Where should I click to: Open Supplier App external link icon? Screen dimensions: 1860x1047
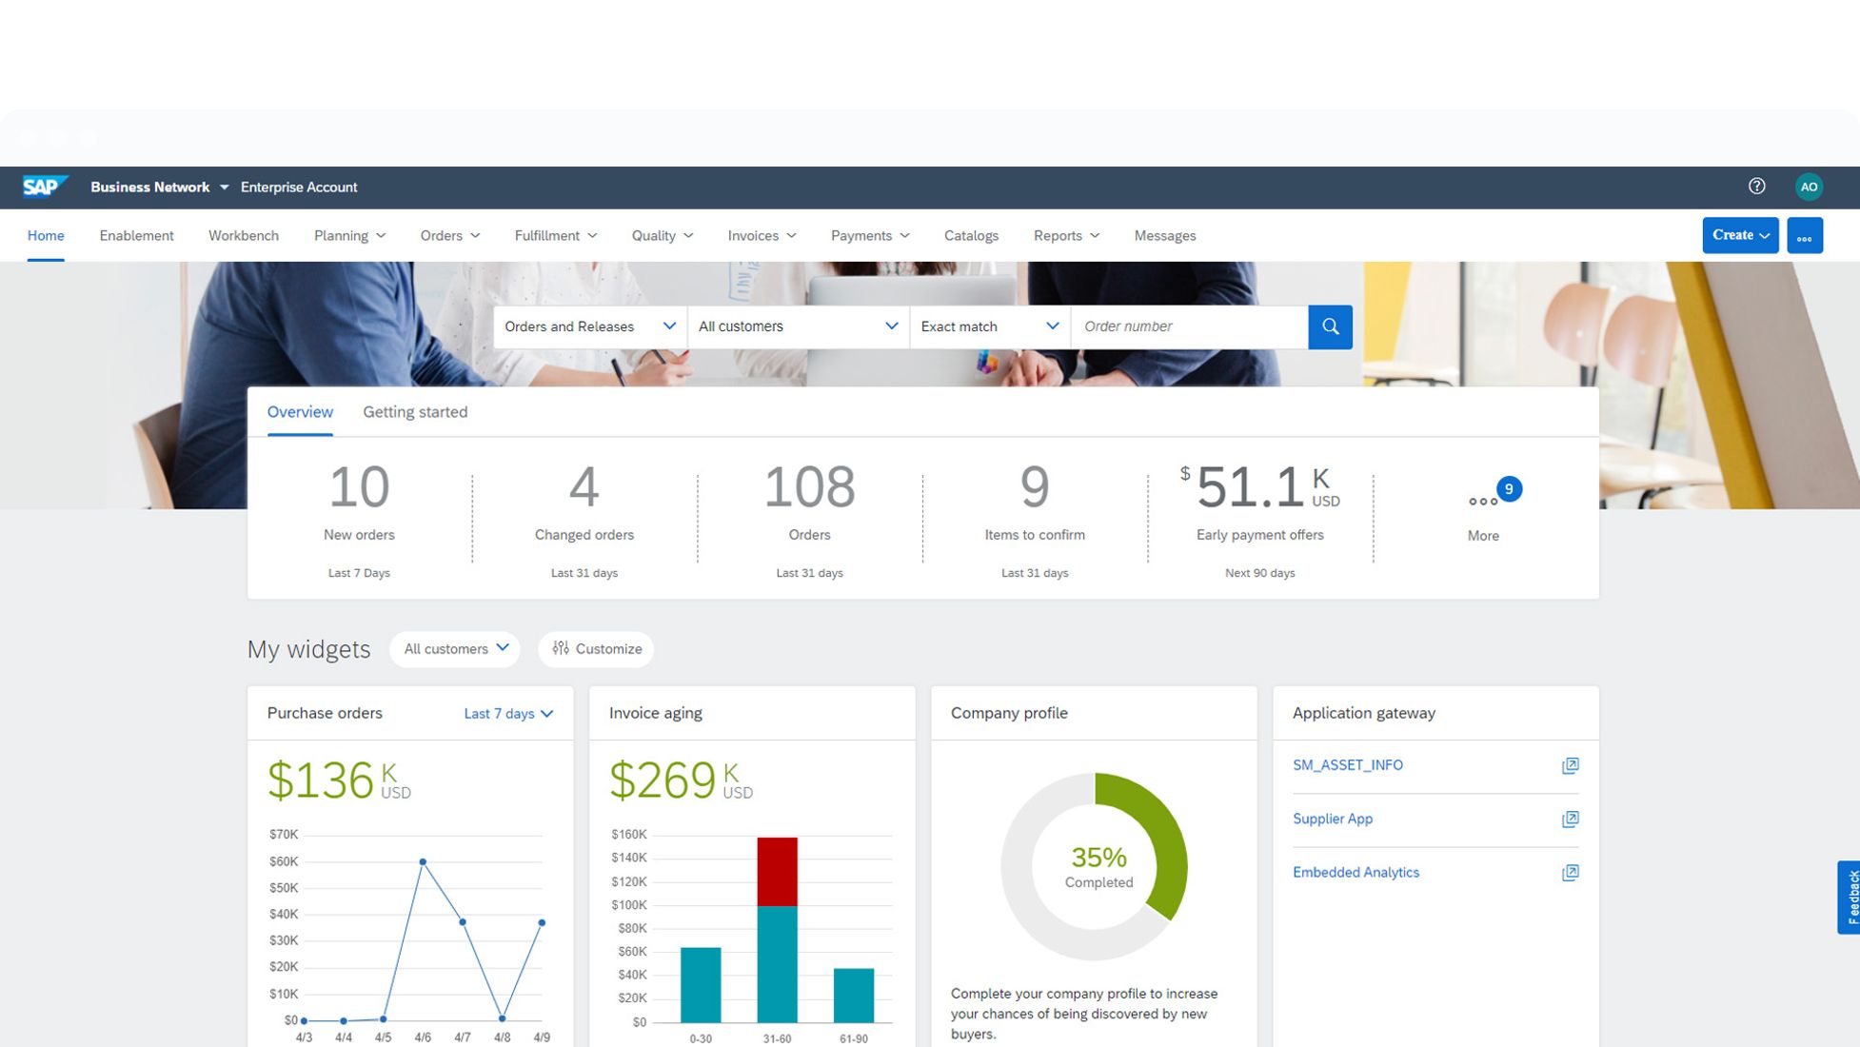tap(1570, 820)
